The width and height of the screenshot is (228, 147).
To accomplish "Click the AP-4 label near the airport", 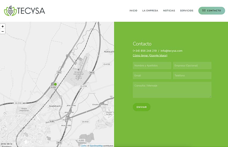I will [92, 73].
